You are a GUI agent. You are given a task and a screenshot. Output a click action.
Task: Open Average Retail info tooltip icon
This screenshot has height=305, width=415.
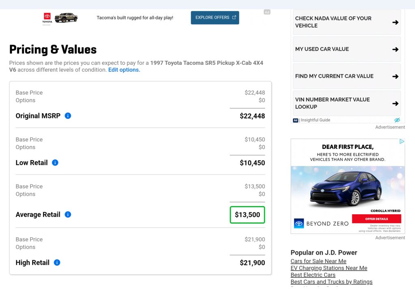(68, 215)
